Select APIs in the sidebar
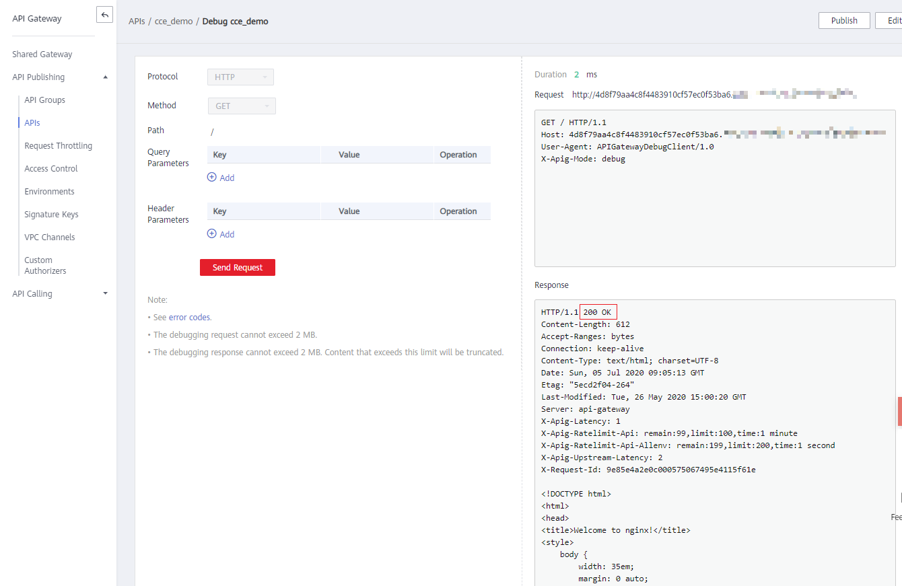Image resolution: width=902 pixels, height=586 pixels. click(32, 123)
